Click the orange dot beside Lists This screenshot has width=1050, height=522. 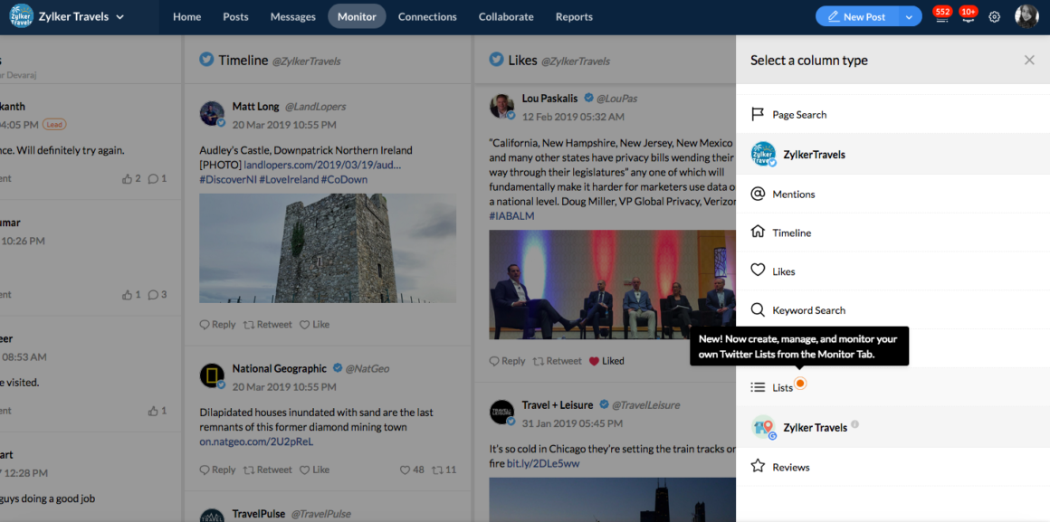[800, 384]
